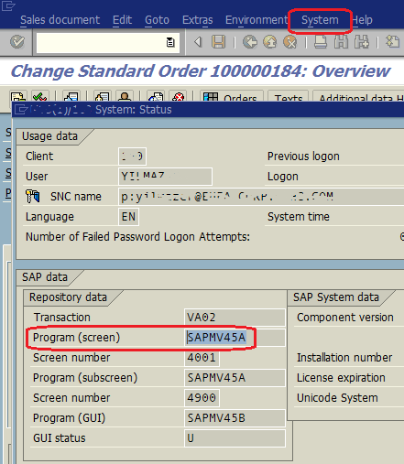Click the Transaction field showing VA02
404x464 pixels.
(235, 318)
